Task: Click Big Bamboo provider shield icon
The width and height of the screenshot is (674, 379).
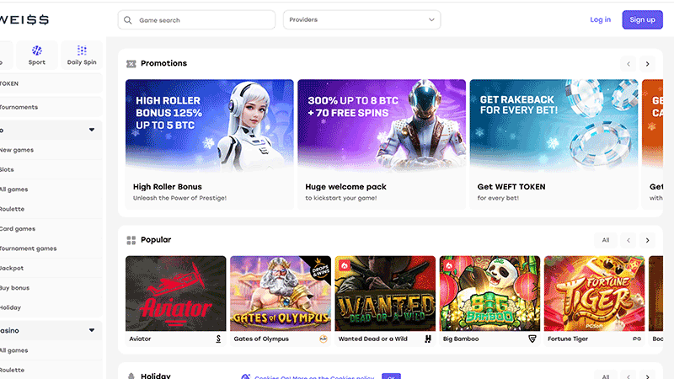Action: pyautogui.click(x=532, y=339)
